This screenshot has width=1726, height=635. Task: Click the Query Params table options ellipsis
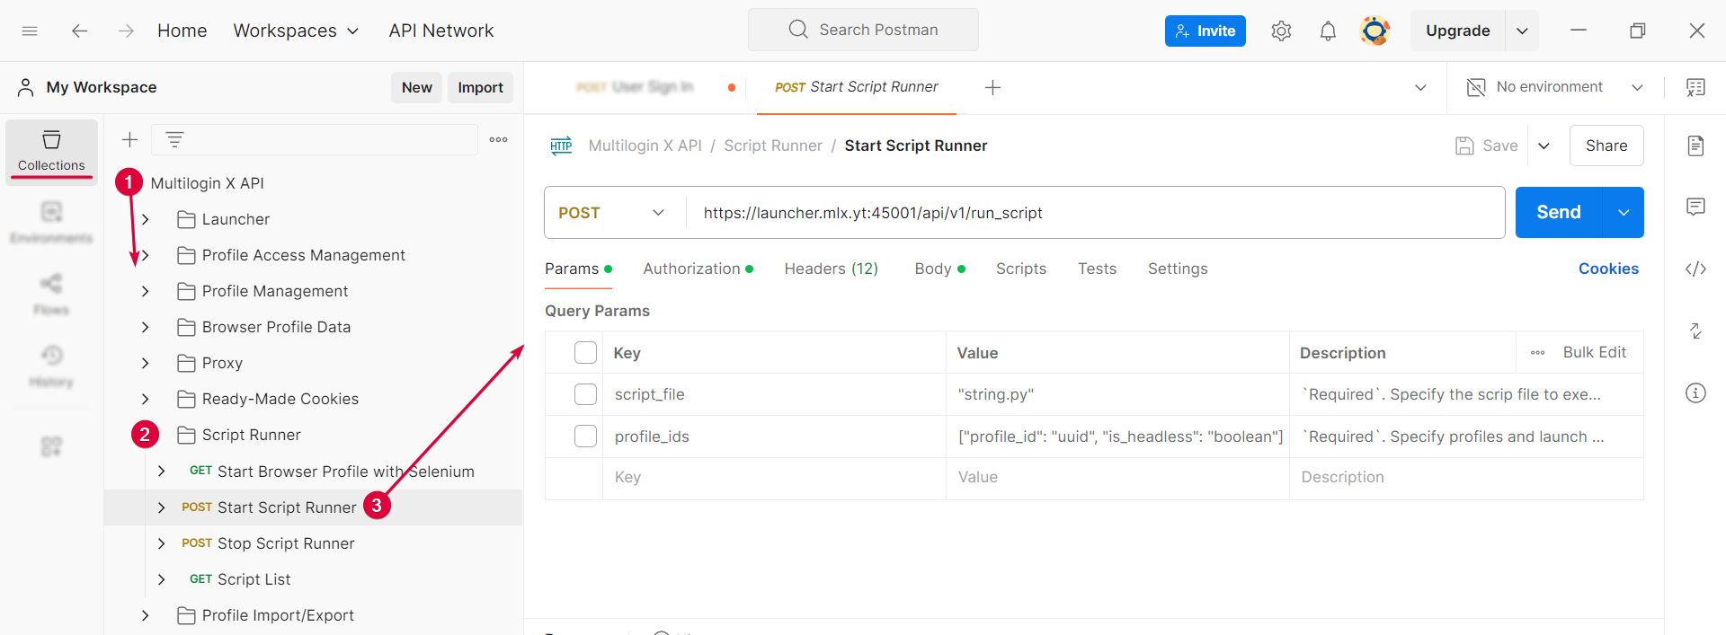1537,353
